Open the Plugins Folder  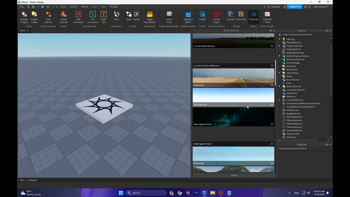pyautogui.click(x=34, y=17)
